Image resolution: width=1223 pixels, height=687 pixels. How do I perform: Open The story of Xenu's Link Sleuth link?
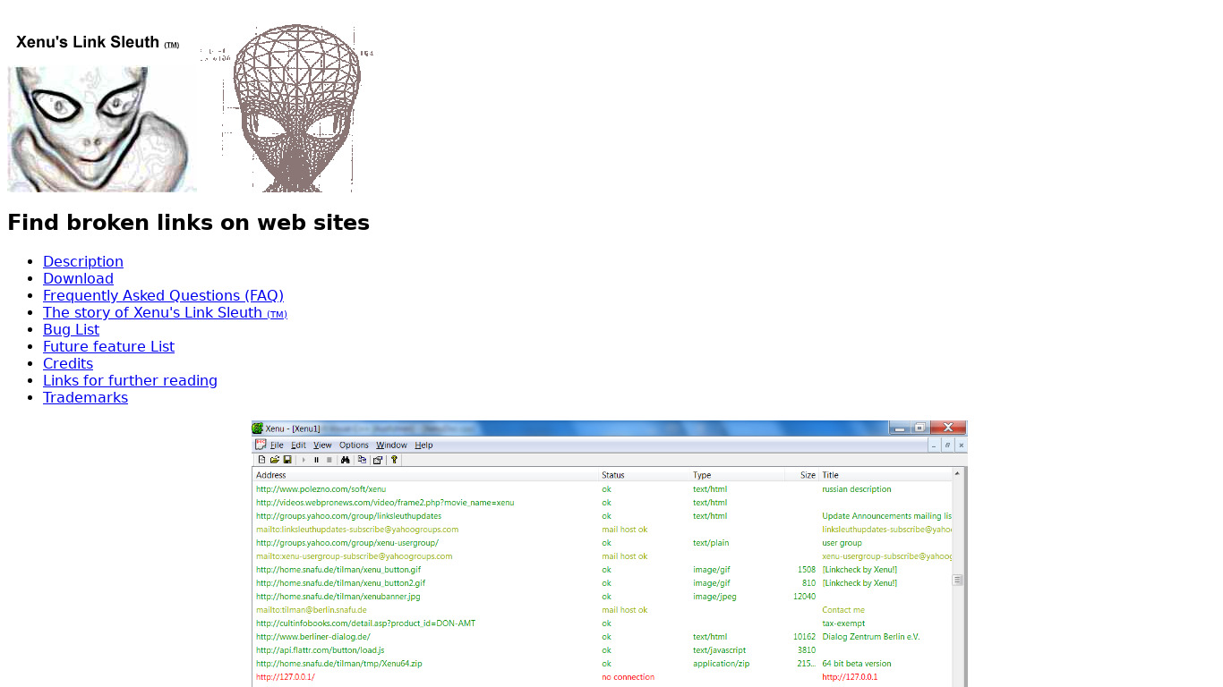(165, 312)
